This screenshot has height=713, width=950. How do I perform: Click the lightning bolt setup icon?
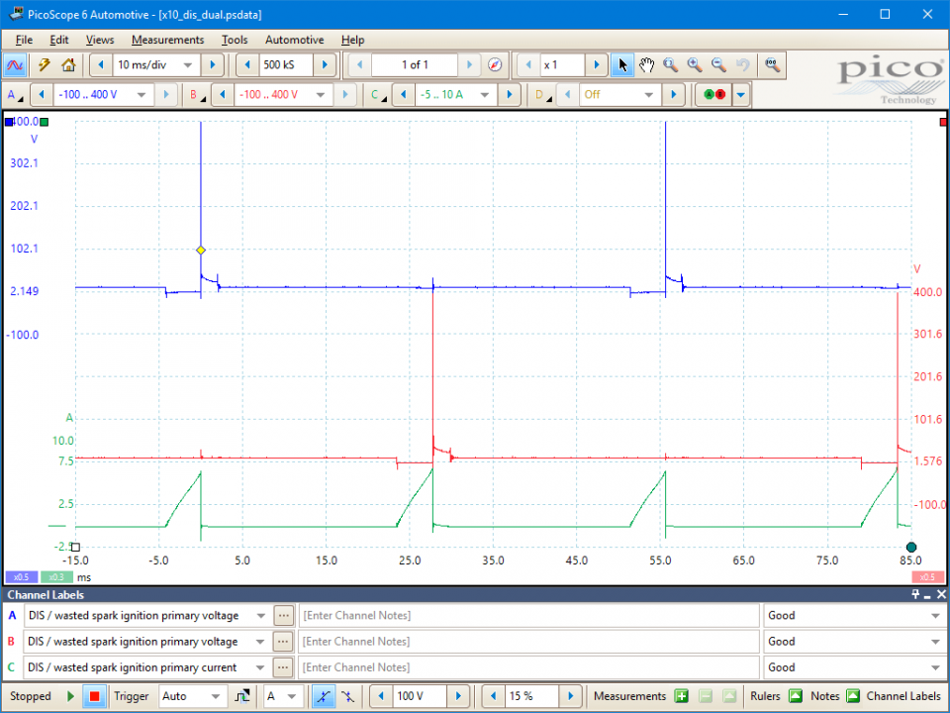tap(44, 65)
